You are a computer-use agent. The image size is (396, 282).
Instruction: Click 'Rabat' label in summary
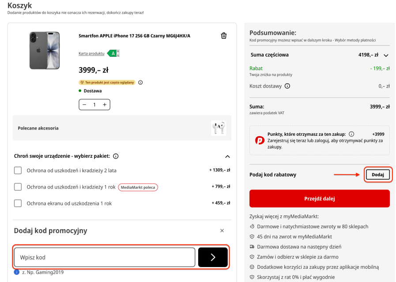pos(256,68)
